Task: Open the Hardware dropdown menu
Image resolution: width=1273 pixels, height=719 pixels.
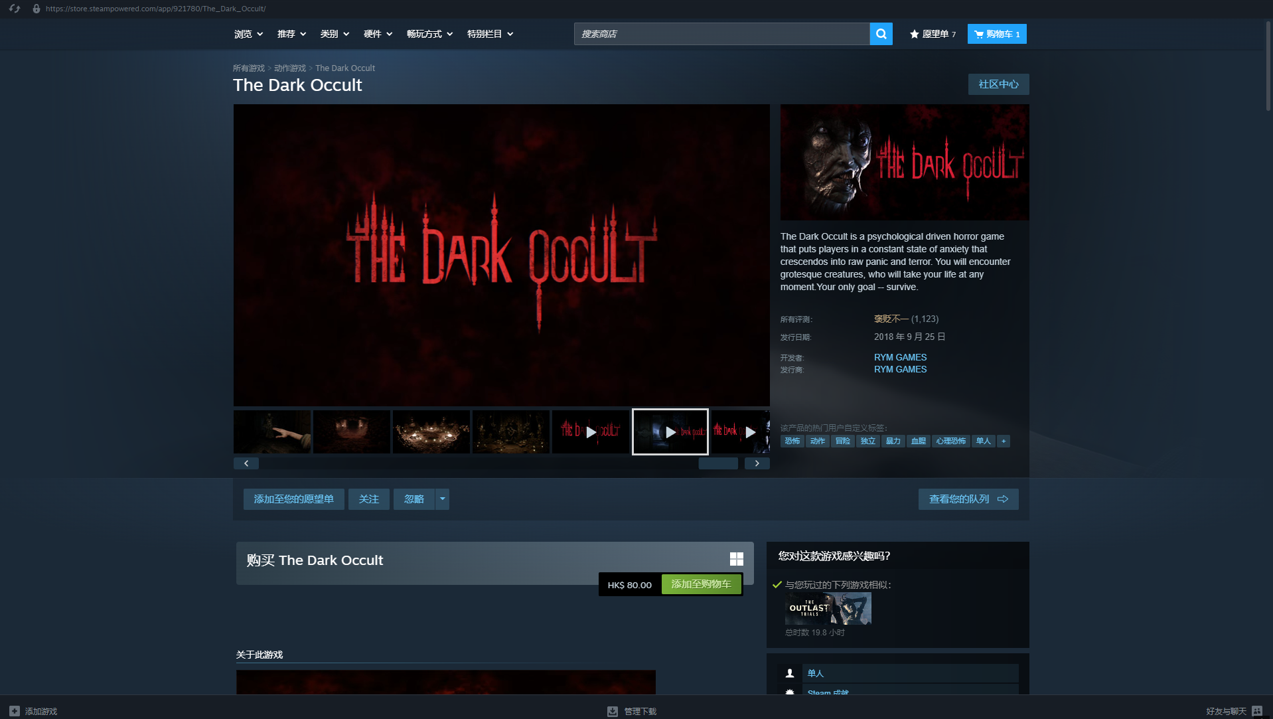Action: [x=378, y=34]
